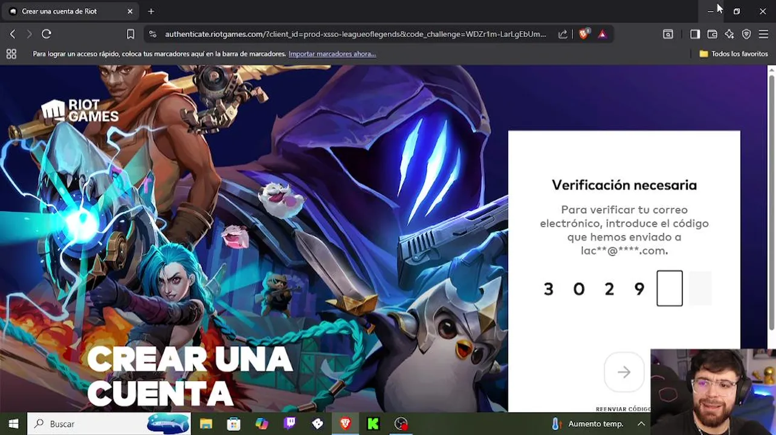Focus the greyed sixth code digit box
776x435 pixels.
coord(700,289)
